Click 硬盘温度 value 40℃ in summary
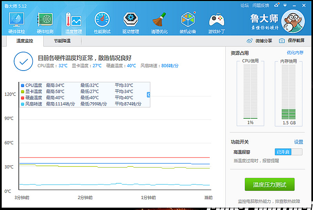 pos(131,66)
